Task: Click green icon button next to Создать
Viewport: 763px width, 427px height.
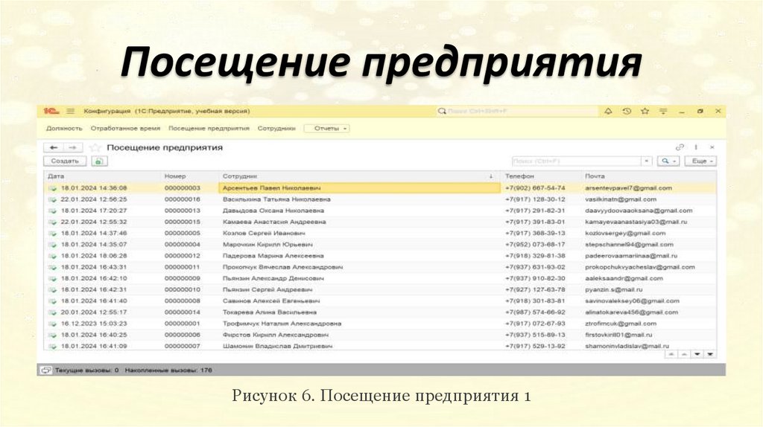Action: [99, 161]
